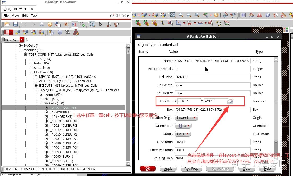Select the scissors cut tool in layout toolbar
The width and height of the screenshot is (293, 176).
pos(189,23)
